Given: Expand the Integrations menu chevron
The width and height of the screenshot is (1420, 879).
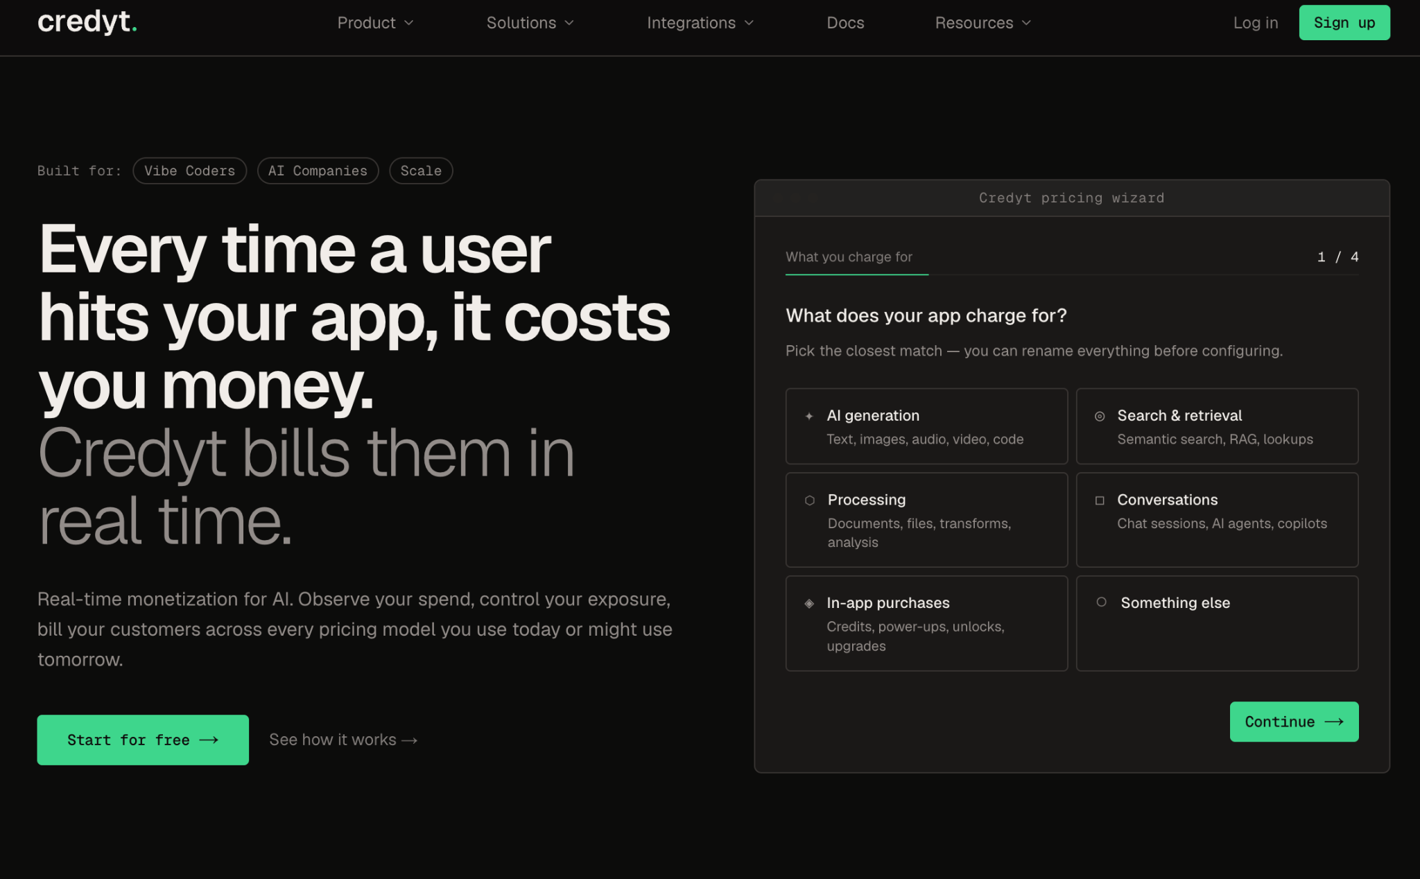Looking at the screenshot, I should pos(749,23).
